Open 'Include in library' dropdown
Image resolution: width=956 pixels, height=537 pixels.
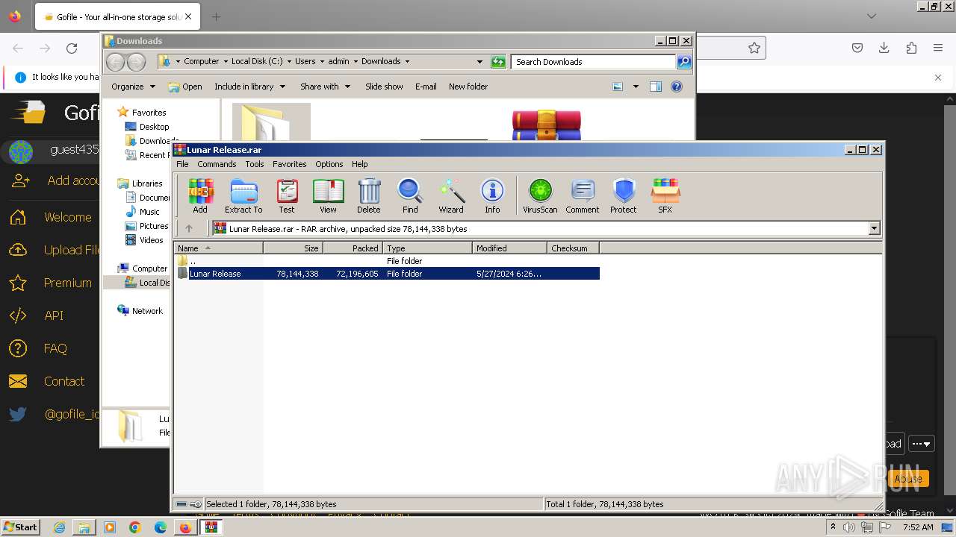pyautogui.click(x=249, y=87)
